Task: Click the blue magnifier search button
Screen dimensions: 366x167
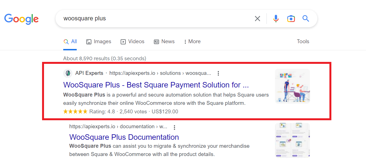Action: 306,19
